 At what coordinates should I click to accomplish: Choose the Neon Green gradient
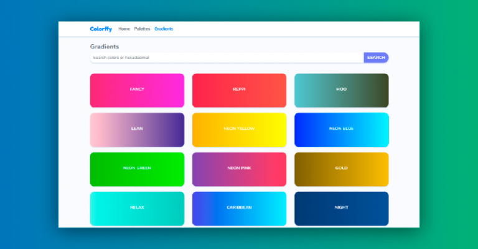(x=137, y=168)
